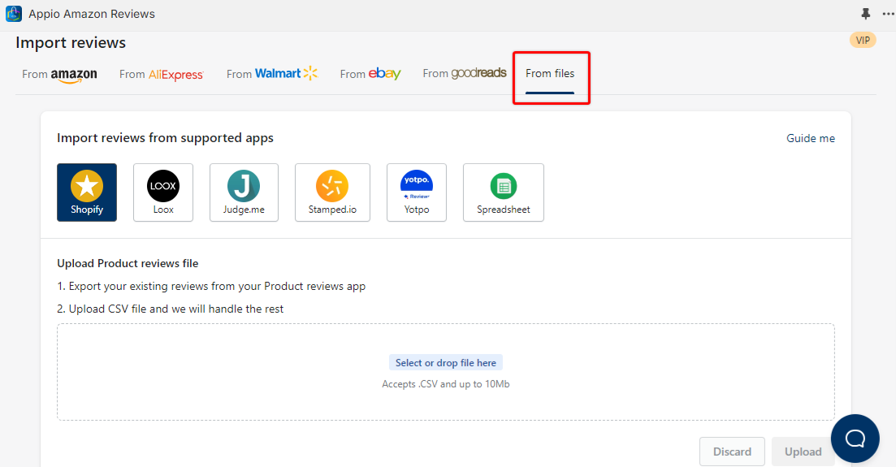Open the chat support bubble
Screen dimensions: 896x467
855,439
